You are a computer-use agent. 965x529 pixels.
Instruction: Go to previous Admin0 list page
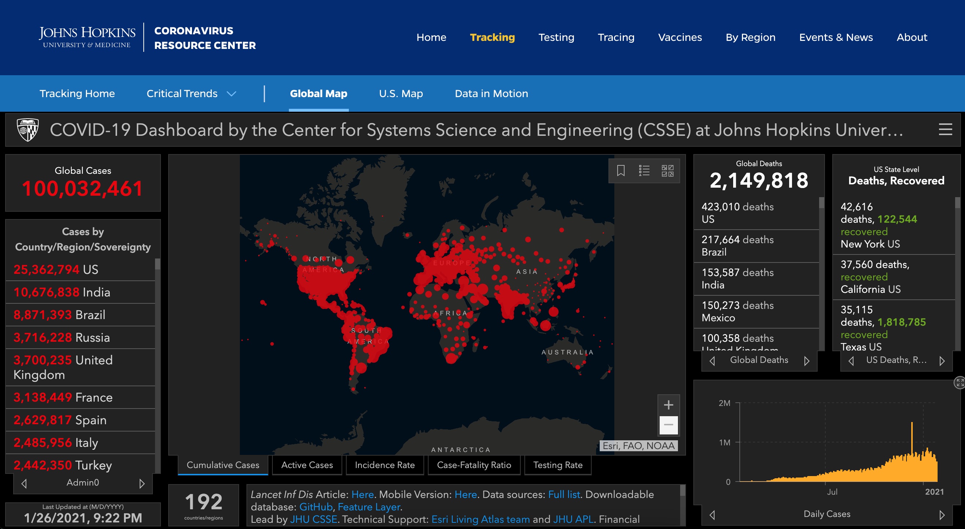[24, 483]
